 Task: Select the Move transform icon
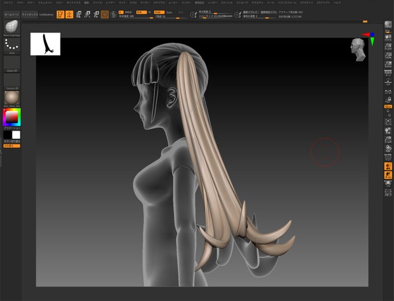(79, 14)
